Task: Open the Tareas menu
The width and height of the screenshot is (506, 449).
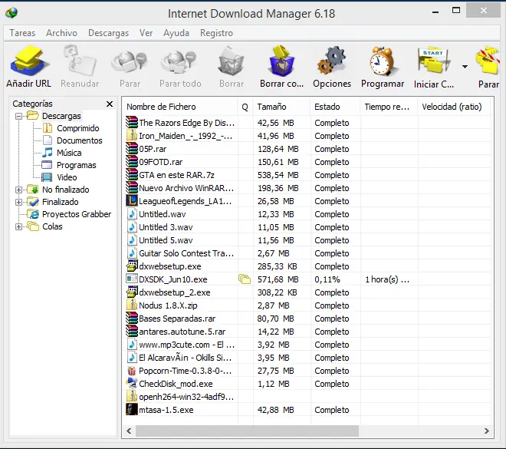Action: [x=22, y=33]
